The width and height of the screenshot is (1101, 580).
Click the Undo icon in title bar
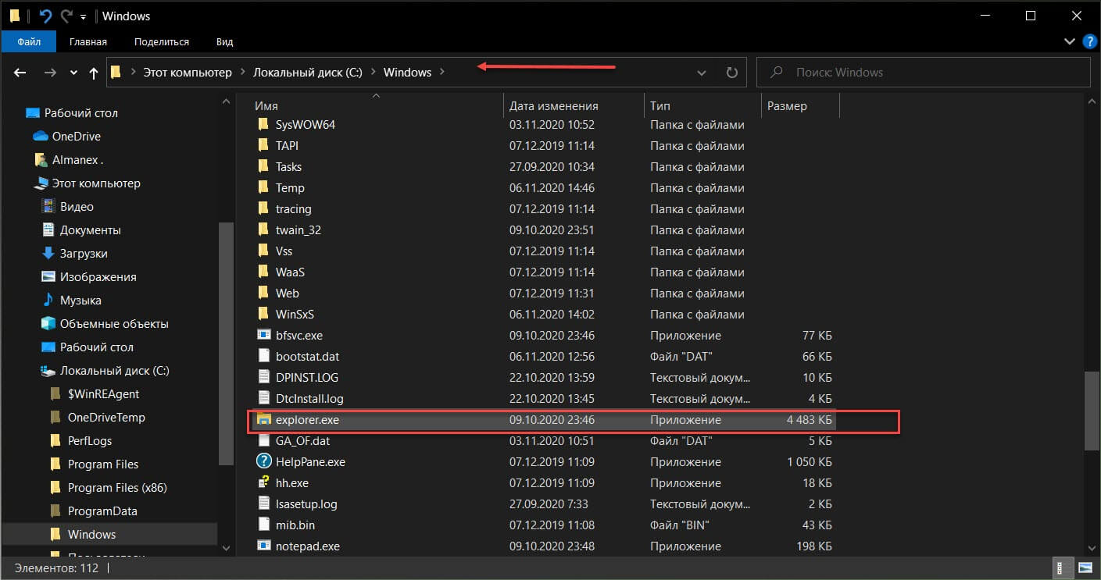(x=45, y=16)
